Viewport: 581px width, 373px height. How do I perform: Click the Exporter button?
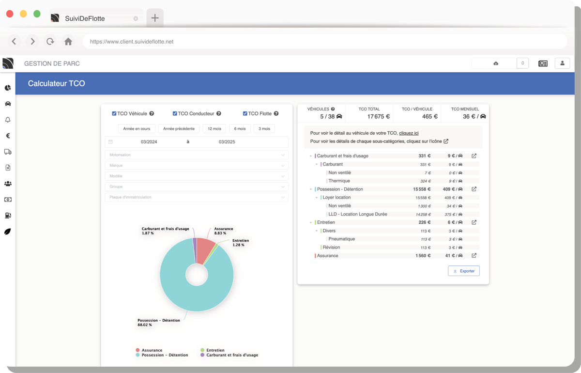(x=463, y=271)
